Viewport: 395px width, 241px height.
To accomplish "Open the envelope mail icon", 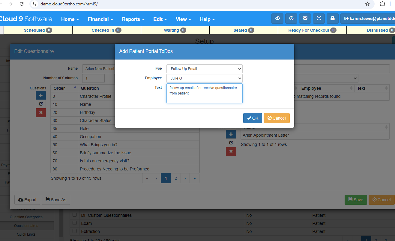I will point(305,19).
